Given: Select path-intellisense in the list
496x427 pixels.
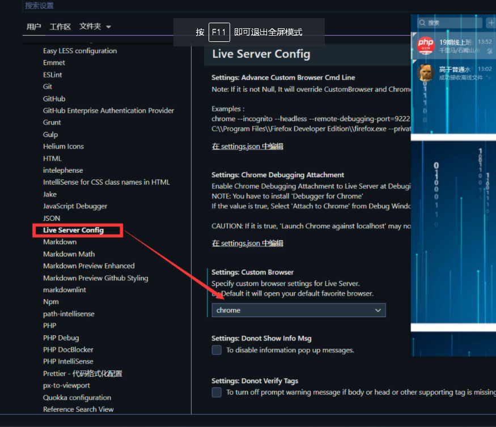Looking at the screenshot, I should 69,314.
